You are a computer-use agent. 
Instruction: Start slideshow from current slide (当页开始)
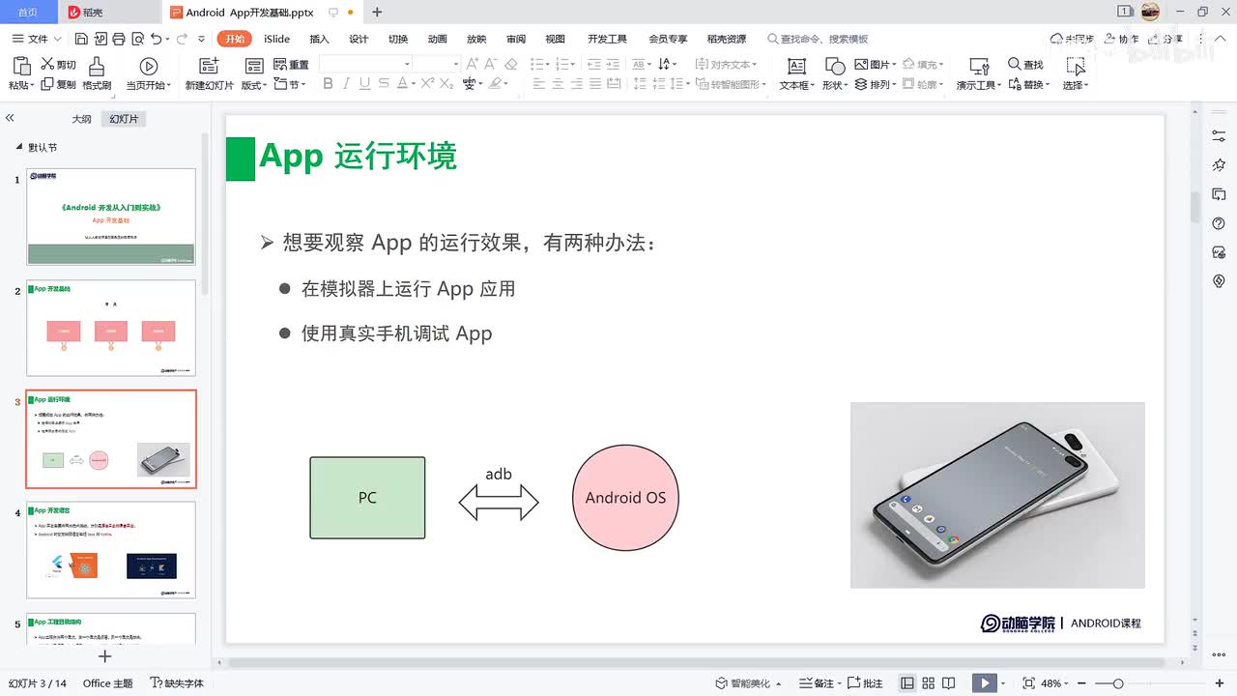pos(149,73)
